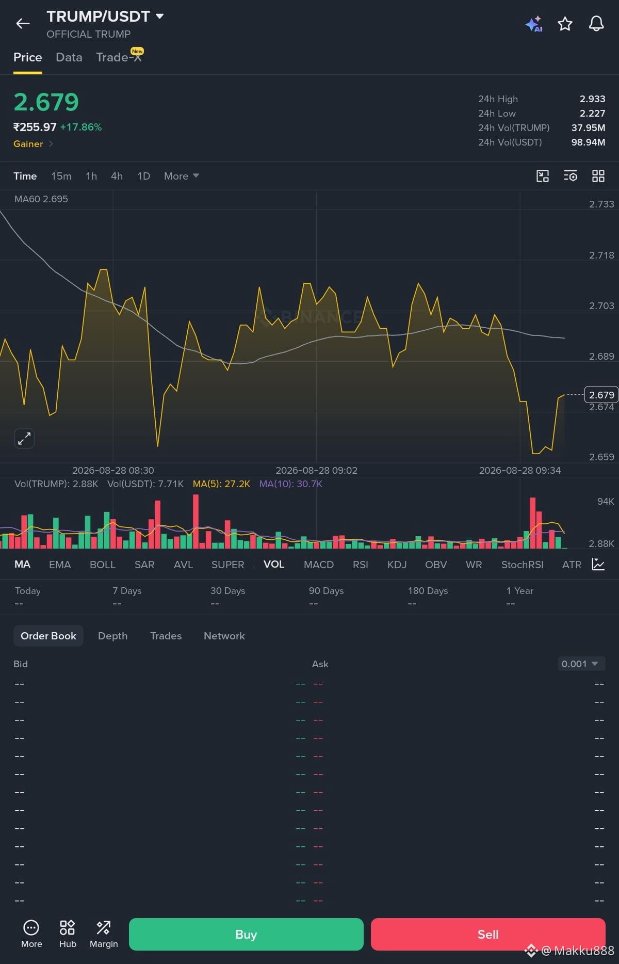Tap the 30 Days performance entry
The width and height of the screenshot is (619, 964).
click(228, 597)
